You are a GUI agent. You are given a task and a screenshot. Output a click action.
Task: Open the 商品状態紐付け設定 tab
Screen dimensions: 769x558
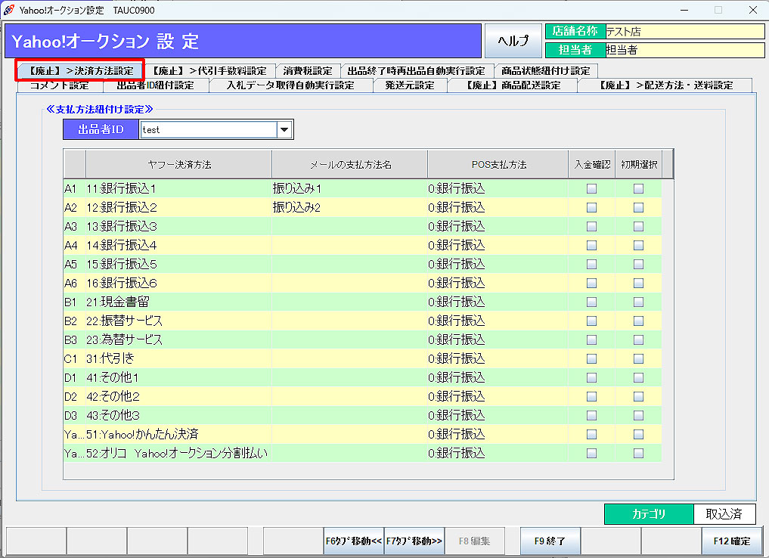click(545, 71)
